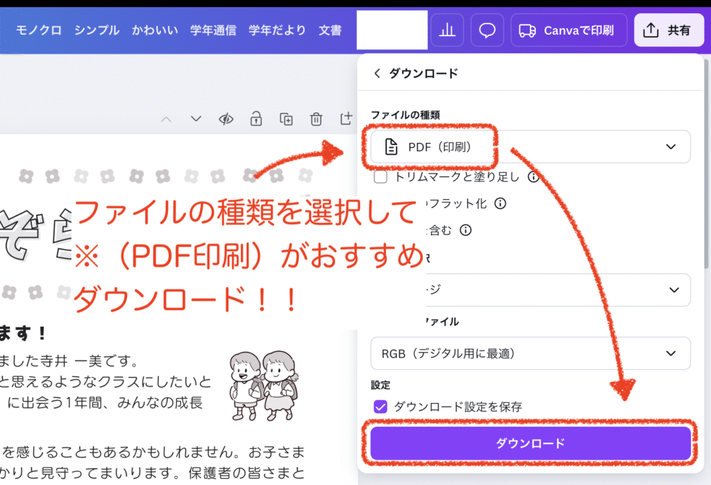Toggle the hide page eye icon
The width and height of the screenshot is (711, 485).
click(x=226, y=119)
